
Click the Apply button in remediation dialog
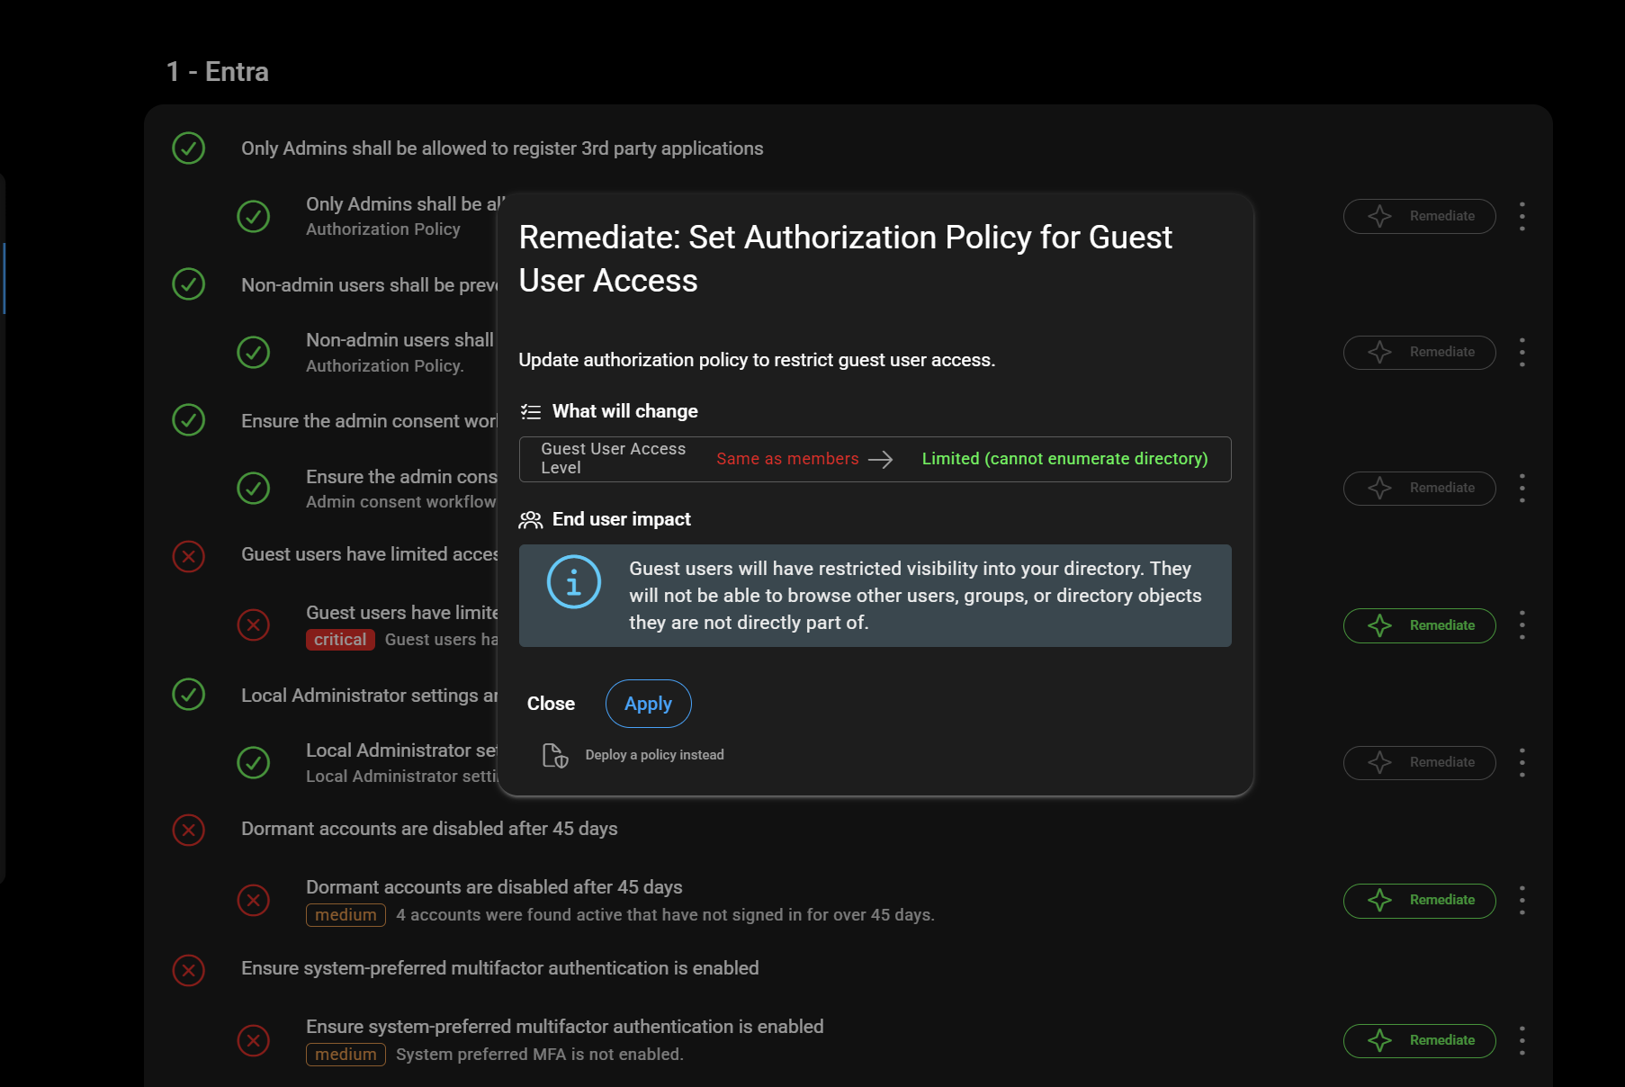(x=648, y=704)
